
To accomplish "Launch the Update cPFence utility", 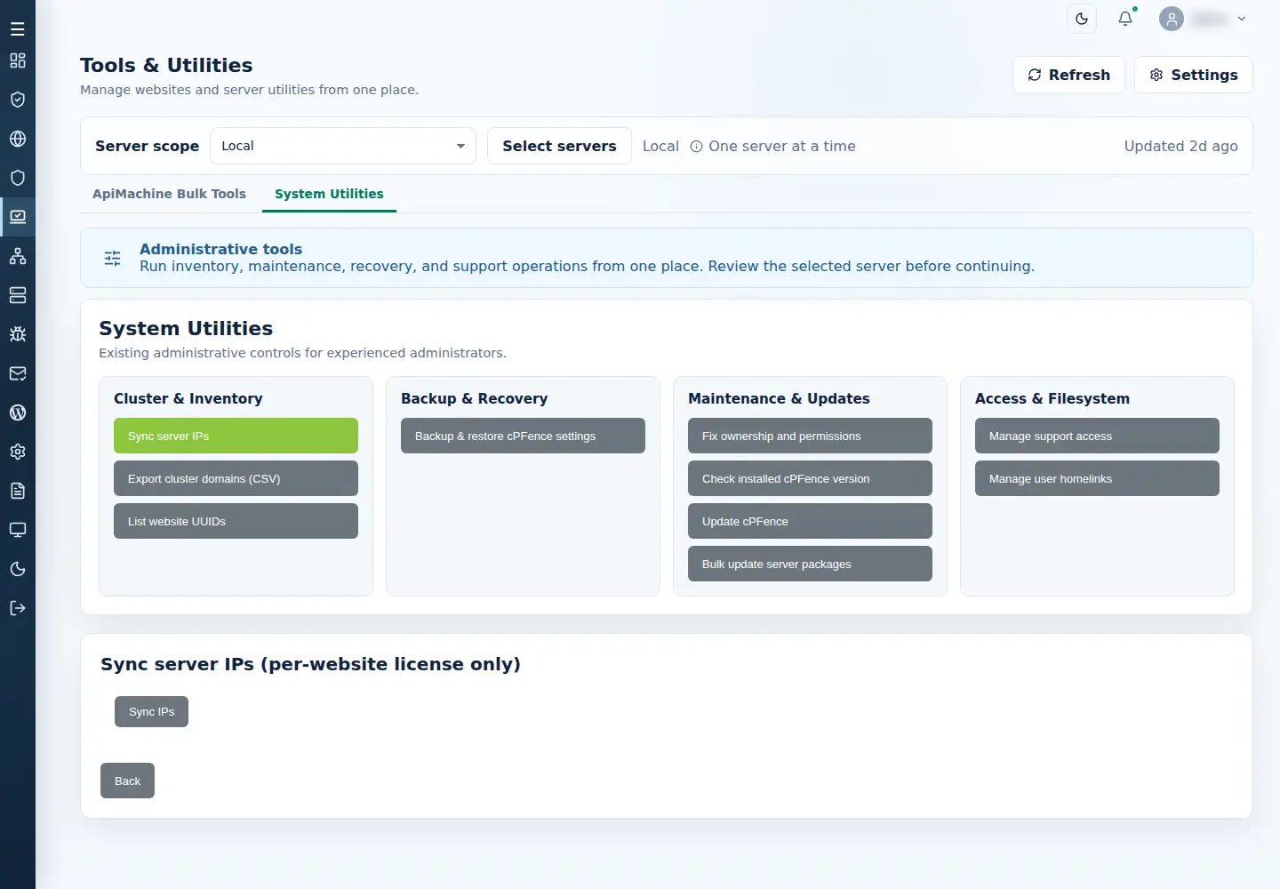I will pyautogui.click(x=810, y=521).
